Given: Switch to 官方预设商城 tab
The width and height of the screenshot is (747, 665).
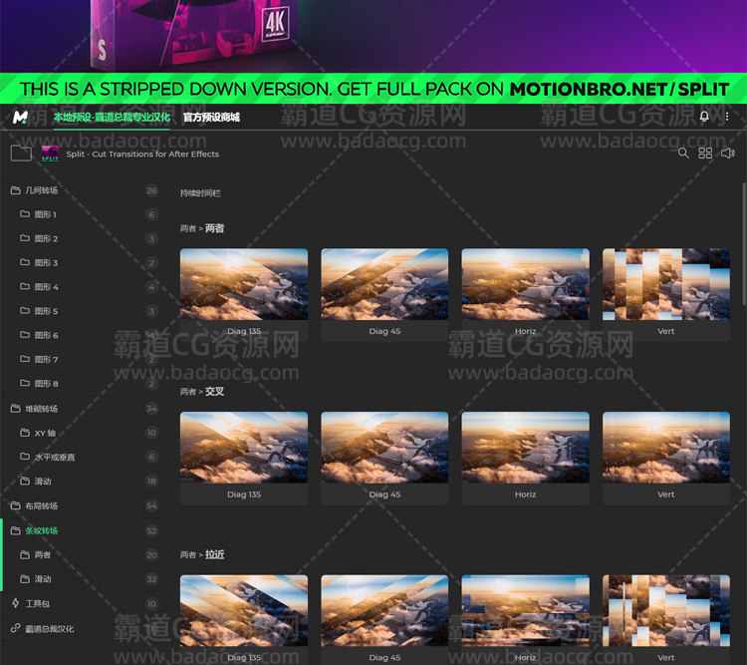Looking at the screenshot, I should coord(211,118).
